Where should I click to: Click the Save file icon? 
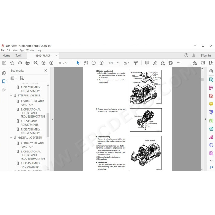point(4,63)
